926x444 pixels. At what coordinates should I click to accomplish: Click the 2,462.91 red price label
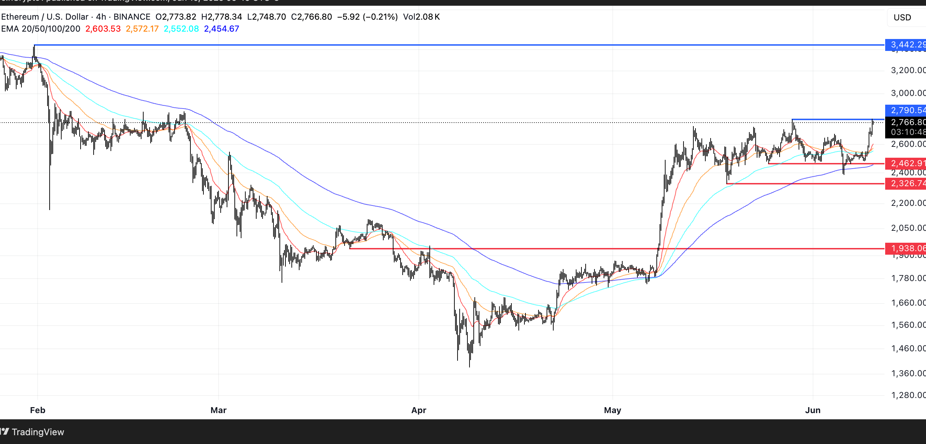[x=906, y=164]
